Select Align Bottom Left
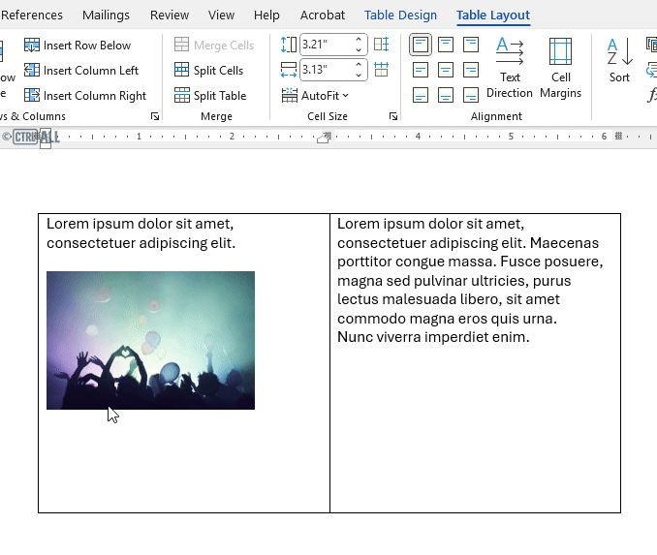The width and height of the screenshot is (657, 555). [421, 95]
